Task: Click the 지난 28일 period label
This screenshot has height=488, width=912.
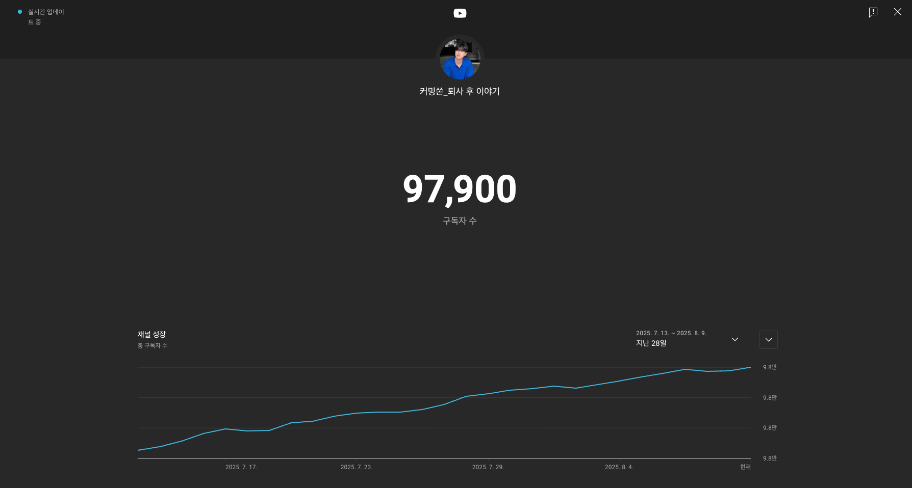Action: click(x=651, y=343)
